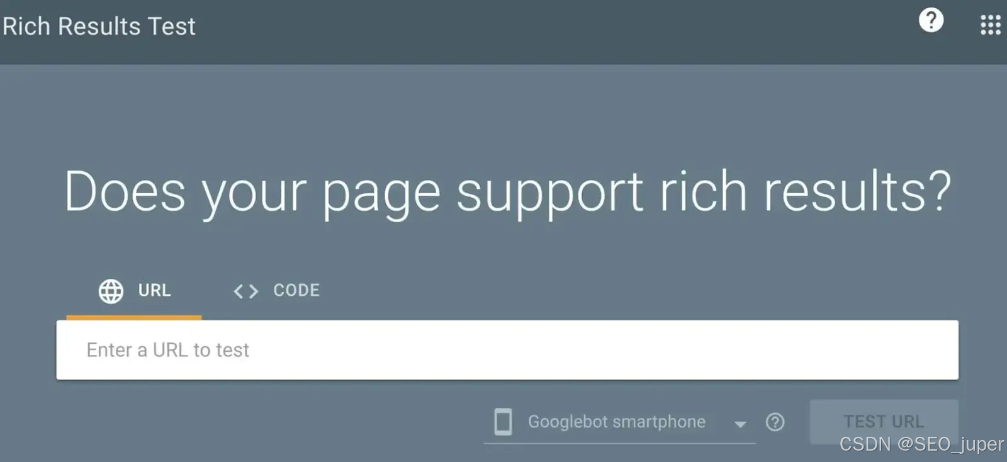The height and width of the screenshot is (462, 1007).
Task: Click the angle brackets code icon
Action: 246,291
